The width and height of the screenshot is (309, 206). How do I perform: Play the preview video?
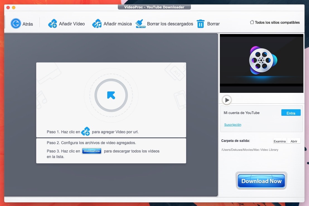tap(227, 100)
